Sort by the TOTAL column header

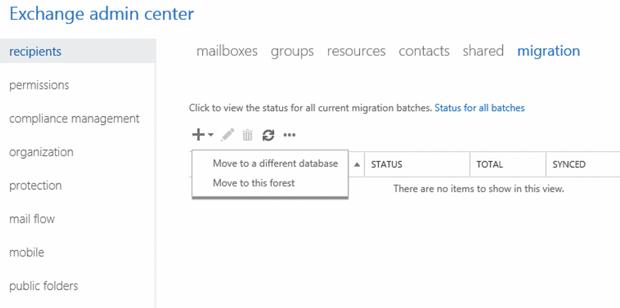[508, 164]
